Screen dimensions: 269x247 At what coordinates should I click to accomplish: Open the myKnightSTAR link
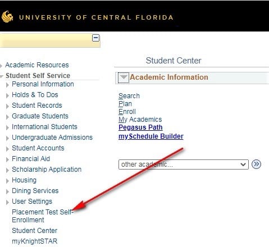click(34, 241)
